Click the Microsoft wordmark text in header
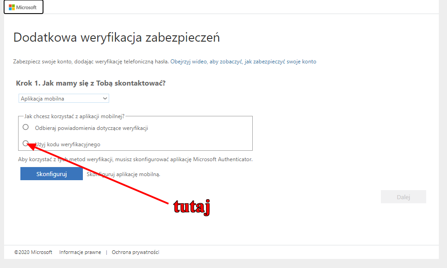 coord(26,7)
